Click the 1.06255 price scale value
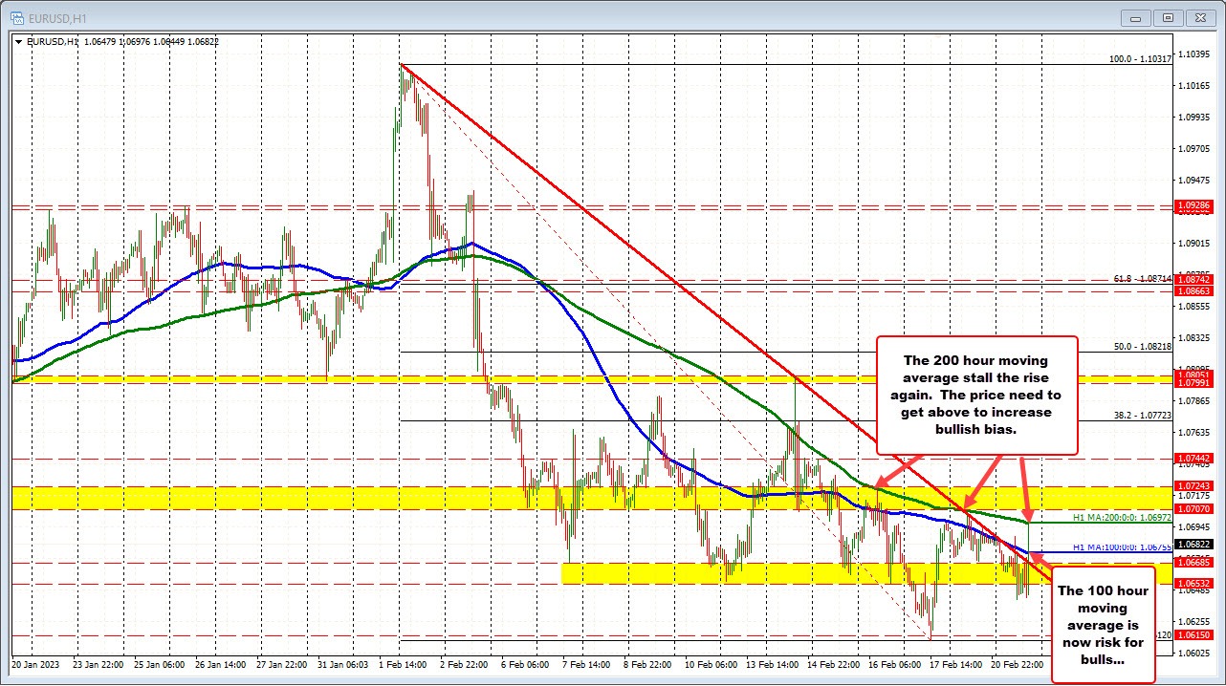 coord(1195,622)
